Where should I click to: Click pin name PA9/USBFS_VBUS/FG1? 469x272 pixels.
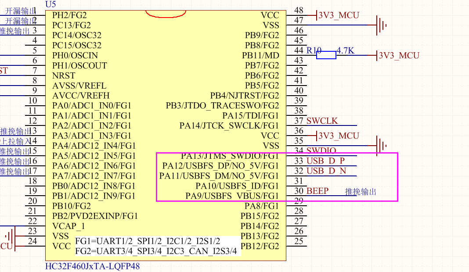[x=232, y=196]
